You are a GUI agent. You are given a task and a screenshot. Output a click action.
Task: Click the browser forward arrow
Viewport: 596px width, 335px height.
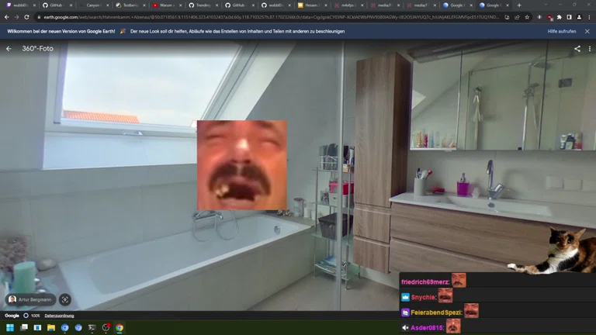pos(17,17)
